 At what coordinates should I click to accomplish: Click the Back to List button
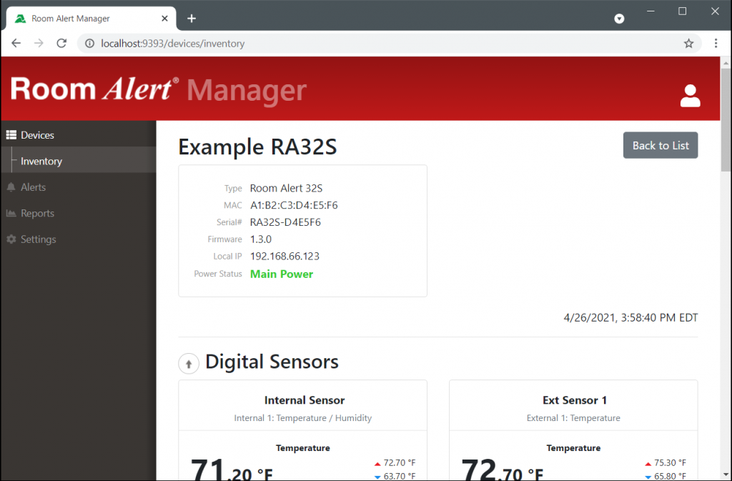[x=660, y=145]
